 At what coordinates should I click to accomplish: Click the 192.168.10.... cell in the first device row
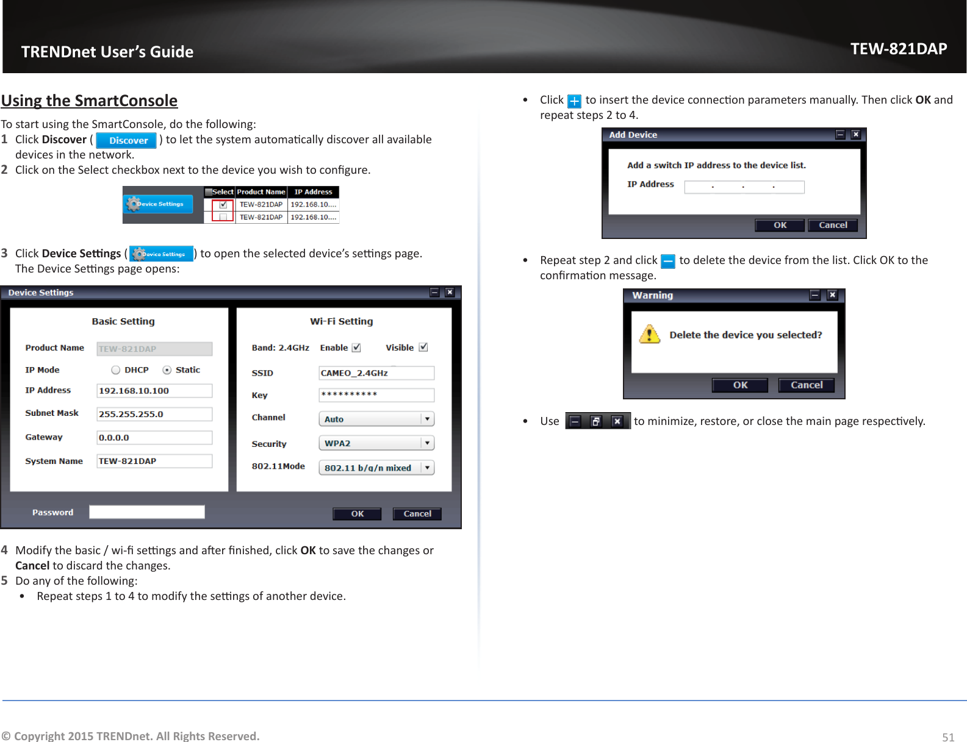pyautogui.click(x=314, y=205)
